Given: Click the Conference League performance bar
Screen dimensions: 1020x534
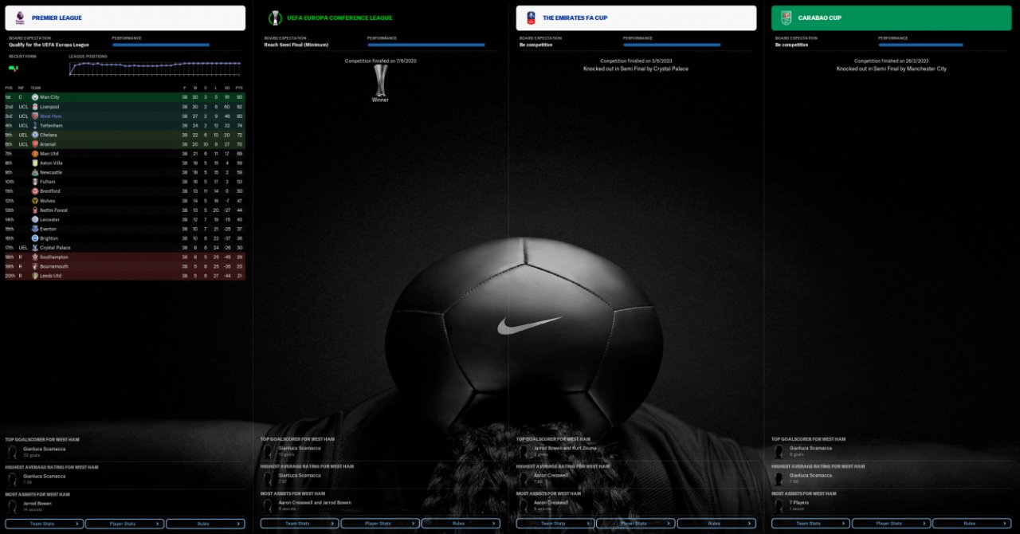Looking at the screenshot, I should pyautogui.click(x=426, y=45).
